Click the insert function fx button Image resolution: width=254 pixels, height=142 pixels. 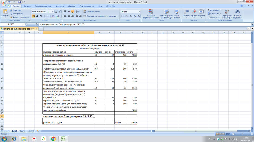(x=36, y=24)
